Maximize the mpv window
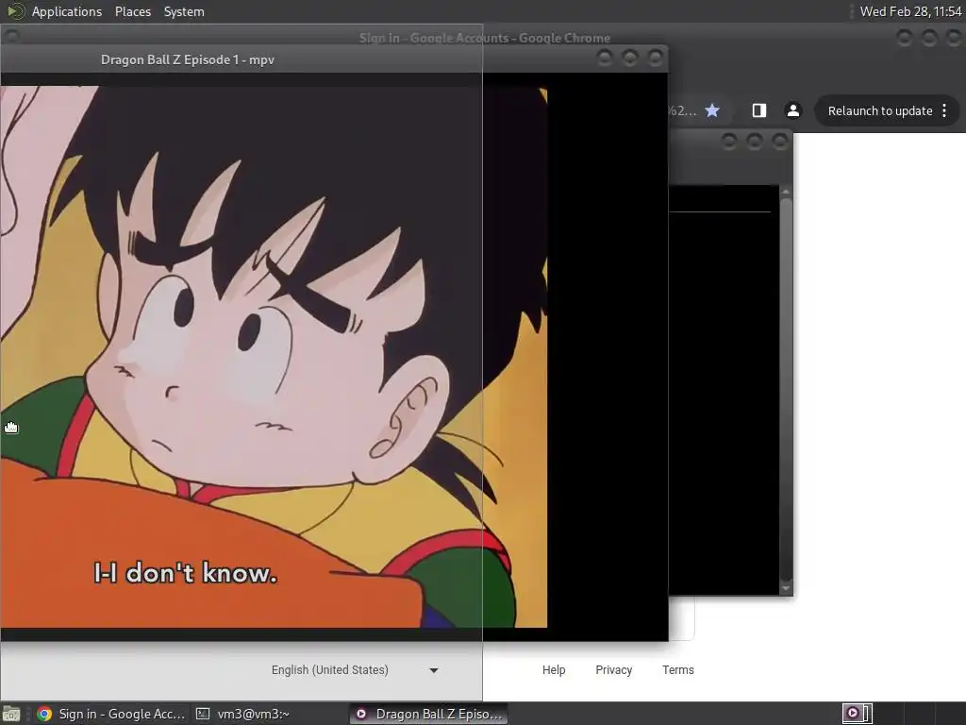 click(629, 58)
